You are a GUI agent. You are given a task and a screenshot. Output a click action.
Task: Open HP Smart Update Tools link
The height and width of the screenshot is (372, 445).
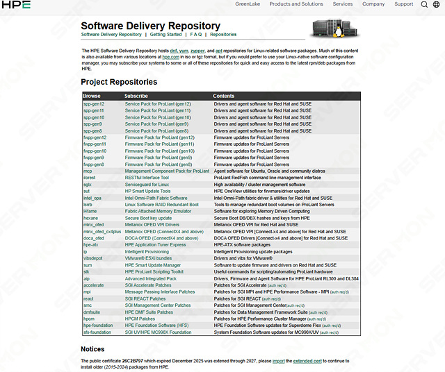[x=147, y=191]
